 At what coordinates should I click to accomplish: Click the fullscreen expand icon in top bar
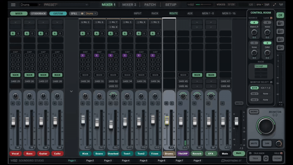[275, 5]
